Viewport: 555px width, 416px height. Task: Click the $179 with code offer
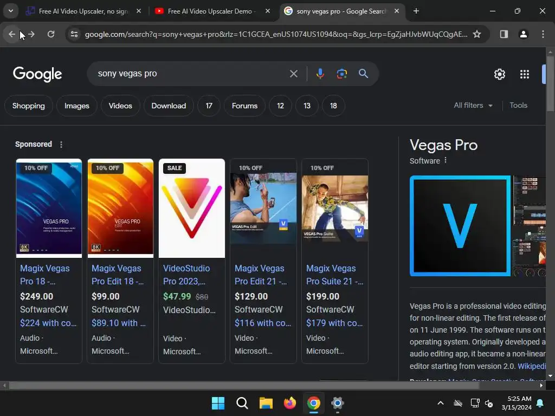click(x=334, y=323)
